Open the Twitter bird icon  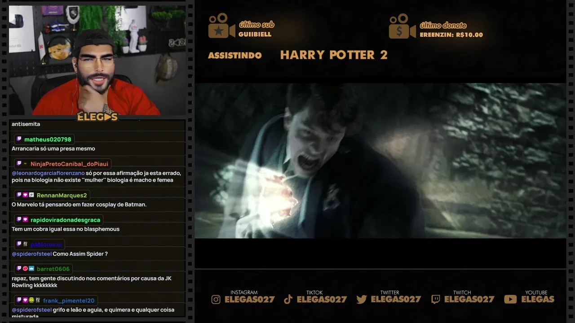pyautogui.click(x=362, y=299)
